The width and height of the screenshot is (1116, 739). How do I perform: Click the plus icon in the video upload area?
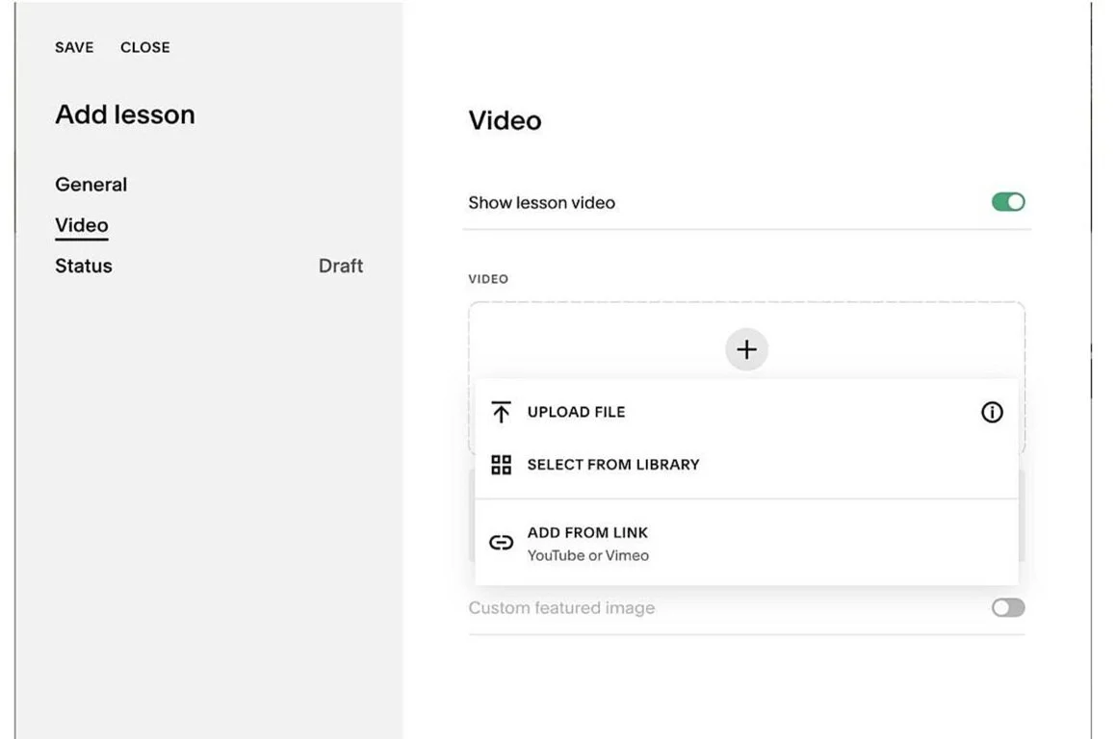click(745, 349)
